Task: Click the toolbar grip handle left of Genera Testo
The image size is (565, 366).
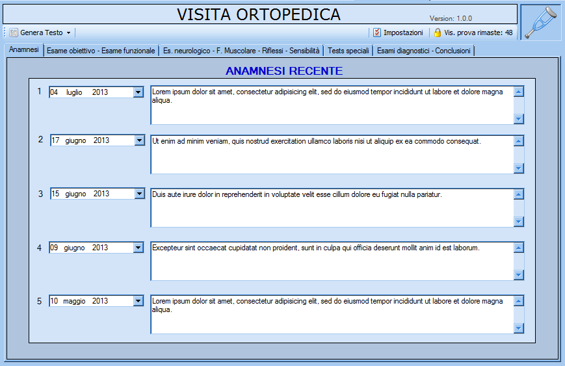Action: (5, 33)
